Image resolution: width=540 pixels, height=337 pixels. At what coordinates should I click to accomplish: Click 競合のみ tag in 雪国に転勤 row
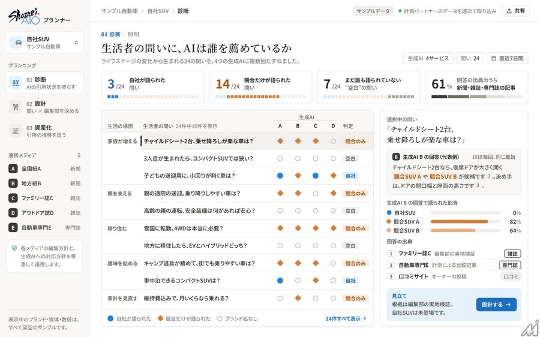point(355,228)
